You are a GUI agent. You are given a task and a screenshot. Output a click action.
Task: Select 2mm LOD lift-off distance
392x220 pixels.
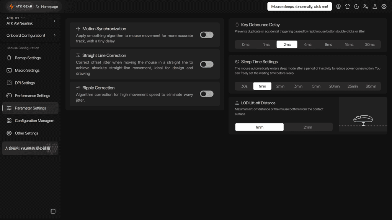click(308, 127)
